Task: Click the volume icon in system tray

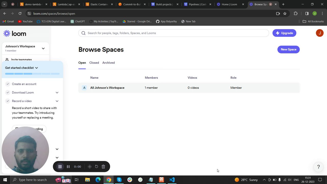Action: 290,180
